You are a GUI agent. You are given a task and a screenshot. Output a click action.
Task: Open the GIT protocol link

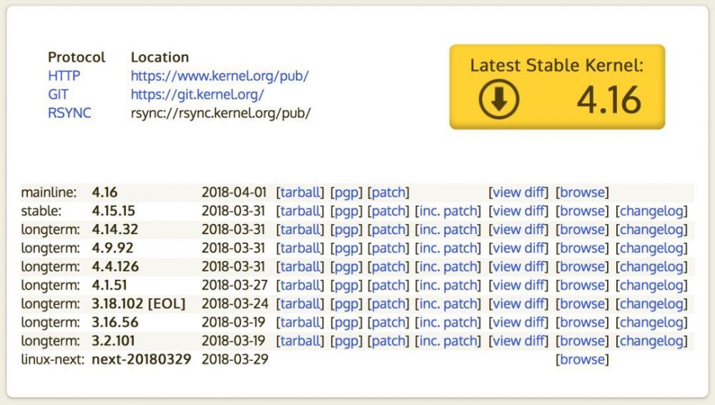coord(58,94)
